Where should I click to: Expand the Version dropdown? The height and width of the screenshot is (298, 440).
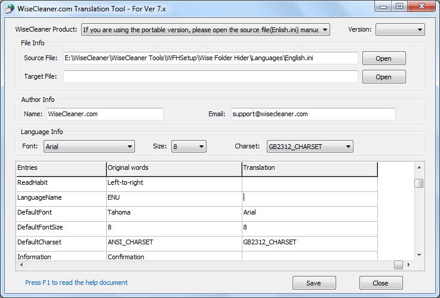tap(400, 30)
